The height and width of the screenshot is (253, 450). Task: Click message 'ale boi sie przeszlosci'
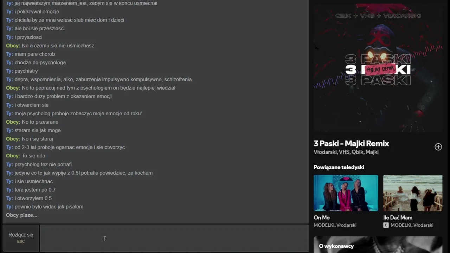tap(35, 28)
